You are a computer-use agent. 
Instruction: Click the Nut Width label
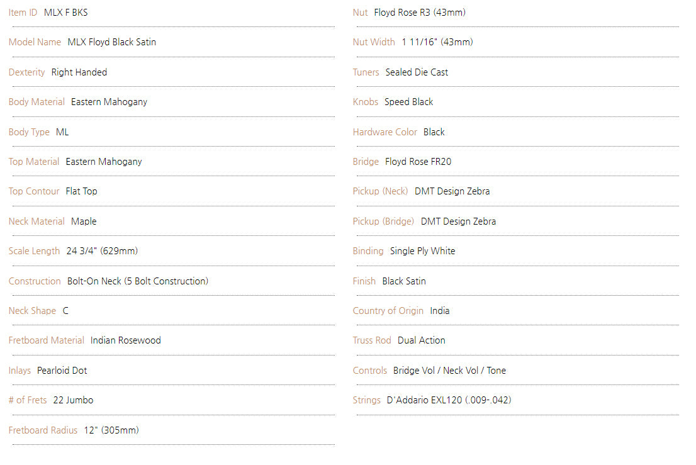click(374, 42)
